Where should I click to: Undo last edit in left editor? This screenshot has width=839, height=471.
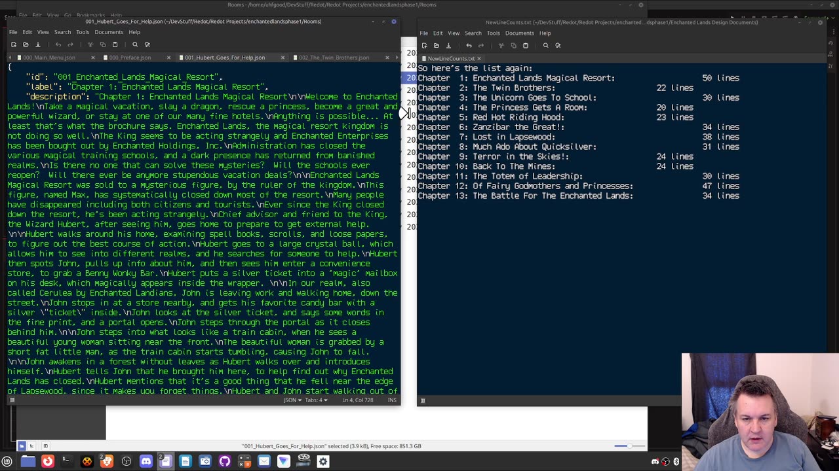tap(58, 44)
